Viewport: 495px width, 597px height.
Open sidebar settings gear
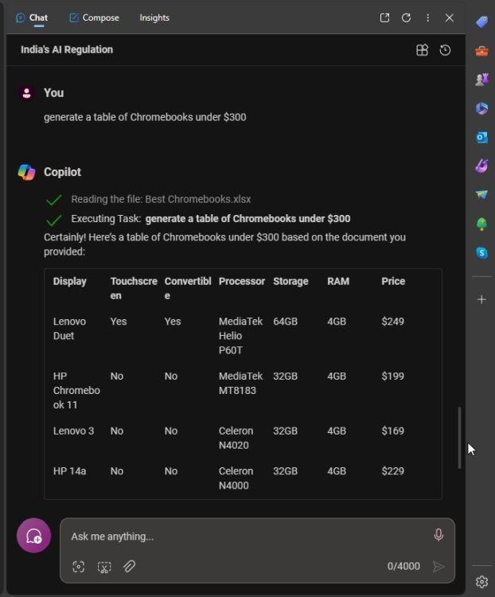[x=481, y=582]
